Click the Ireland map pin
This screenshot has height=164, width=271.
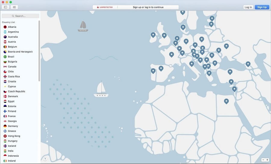pyautogui.click(x=153, y=35)
